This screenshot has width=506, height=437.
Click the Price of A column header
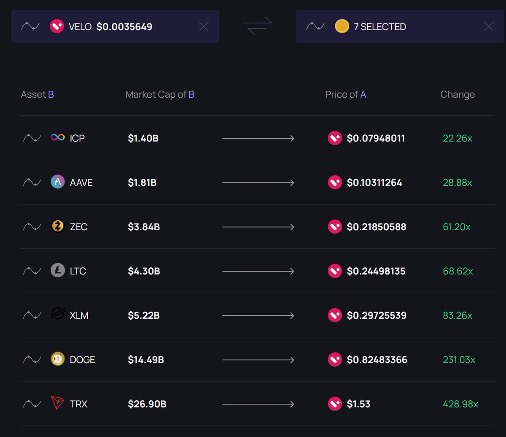(346, 94)
